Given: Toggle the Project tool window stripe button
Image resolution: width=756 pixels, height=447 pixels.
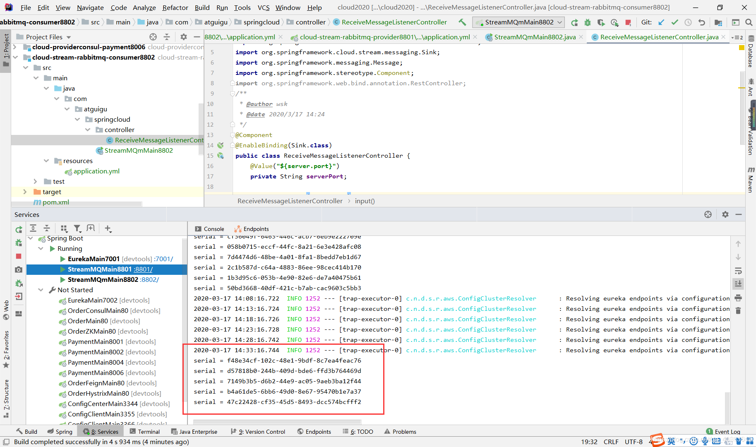Looking at the screenshot, I should click(6, 50).
